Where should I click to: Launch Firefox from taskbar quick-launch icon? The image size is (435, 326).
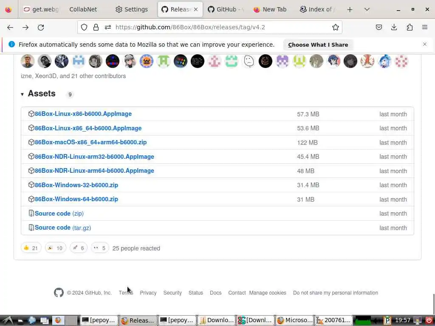(58, 320)
